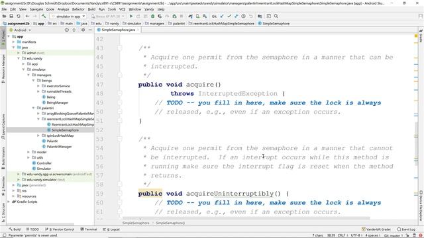Screen dimensions: 424x238
Task: Click the Search Everywhere magnifier icon
Action: pyautogui.click(x=276, y=16)
